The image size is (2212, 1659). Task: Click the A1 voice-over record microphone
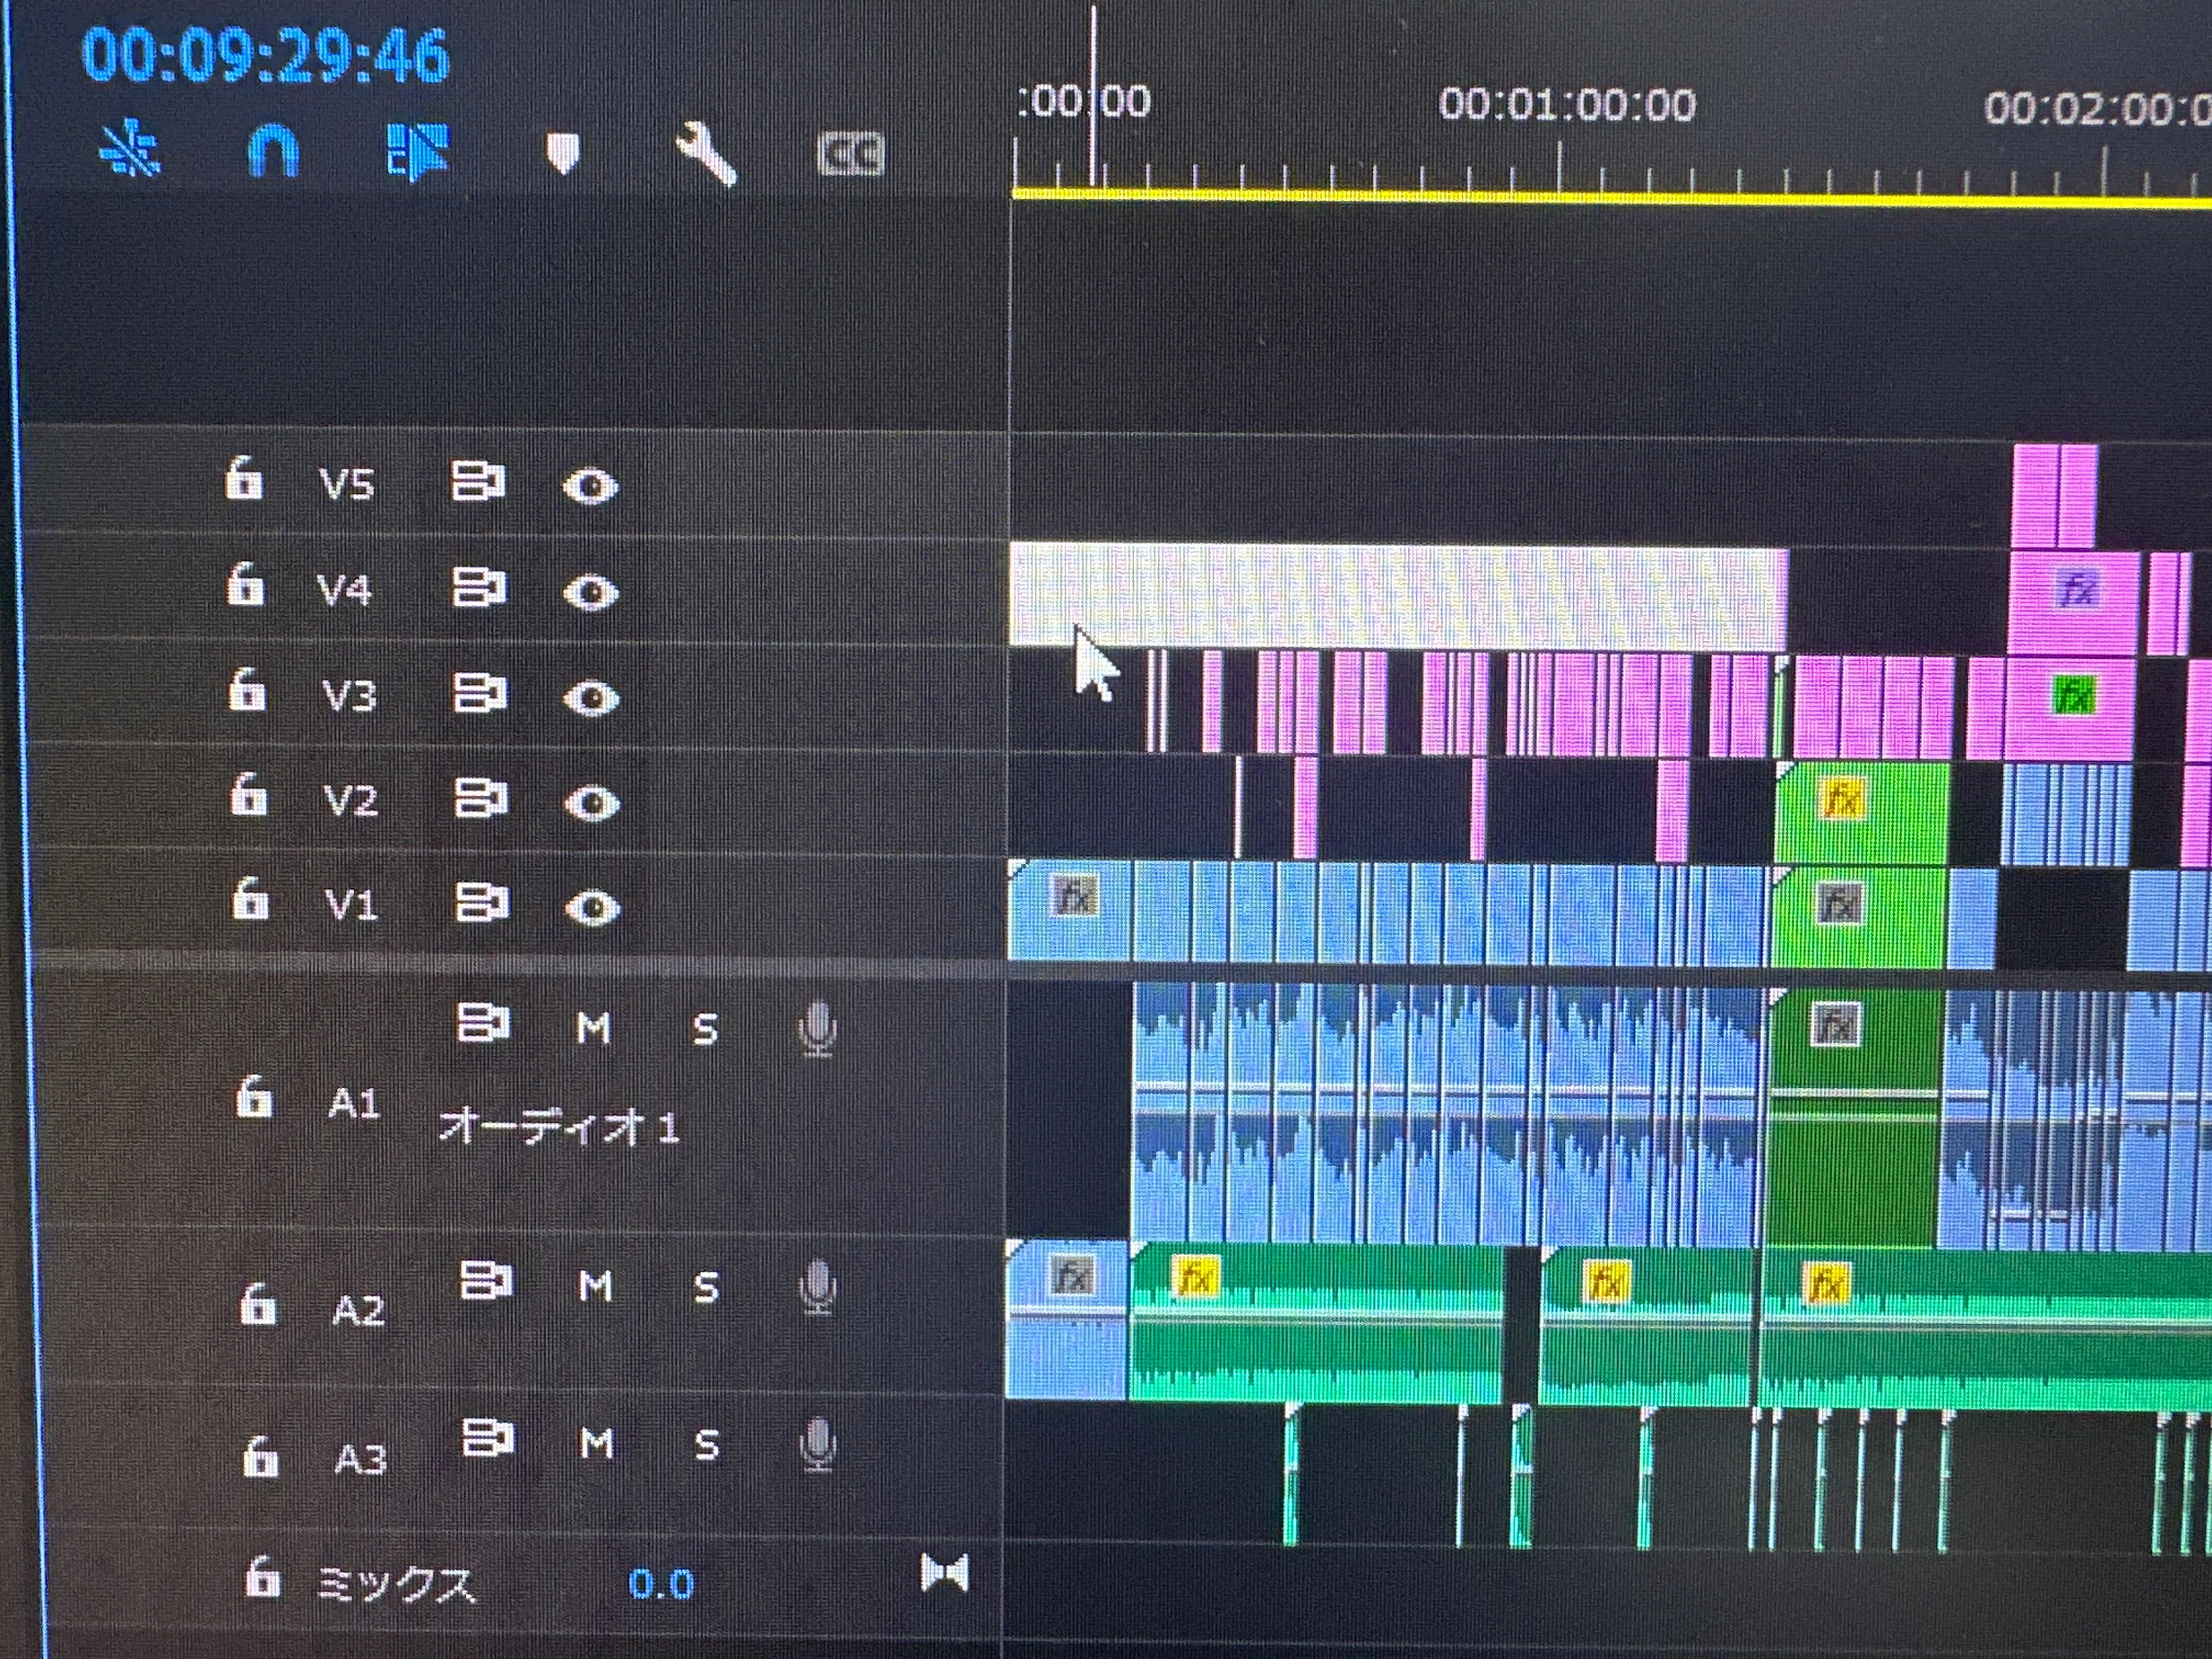tap(817, 1029)
